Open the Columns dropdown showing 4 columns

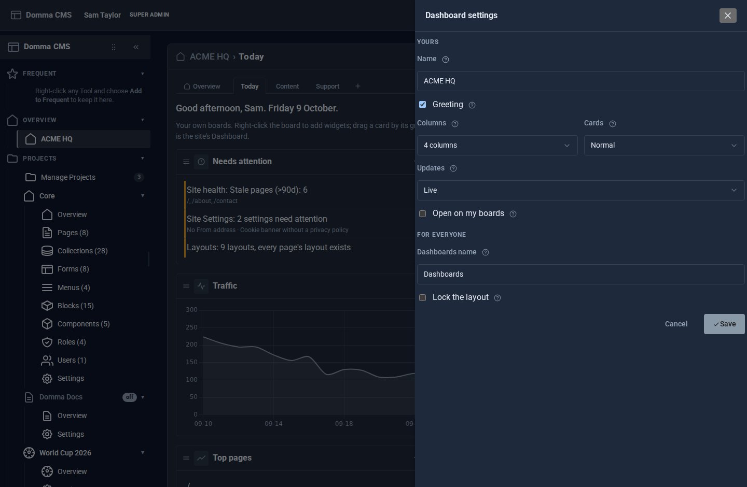click(497, 146)
